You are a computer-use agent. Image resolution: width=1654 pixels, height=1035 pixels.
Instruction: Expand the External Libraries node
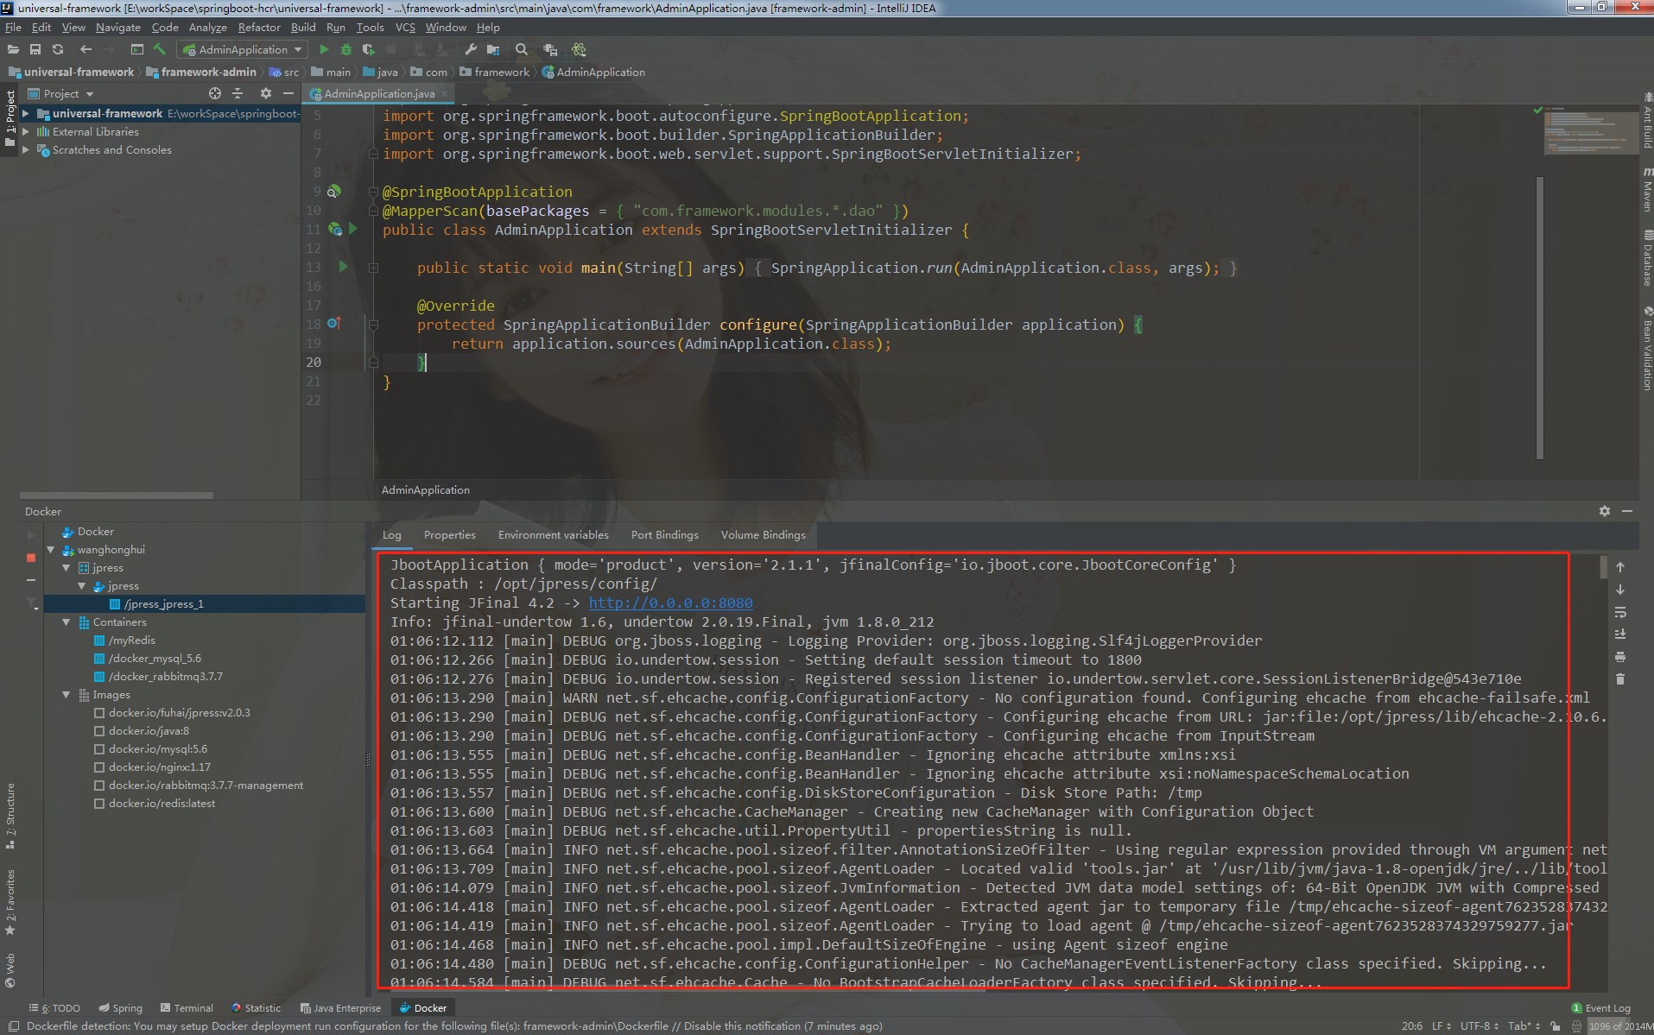pyautogui.click(x=26, y=131)
